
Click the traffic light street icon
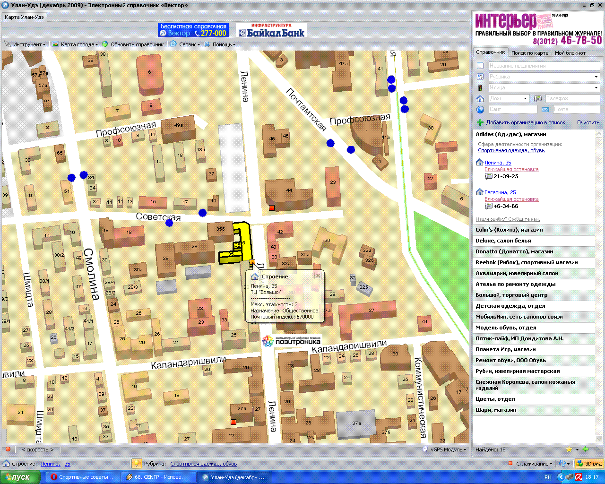480,87
